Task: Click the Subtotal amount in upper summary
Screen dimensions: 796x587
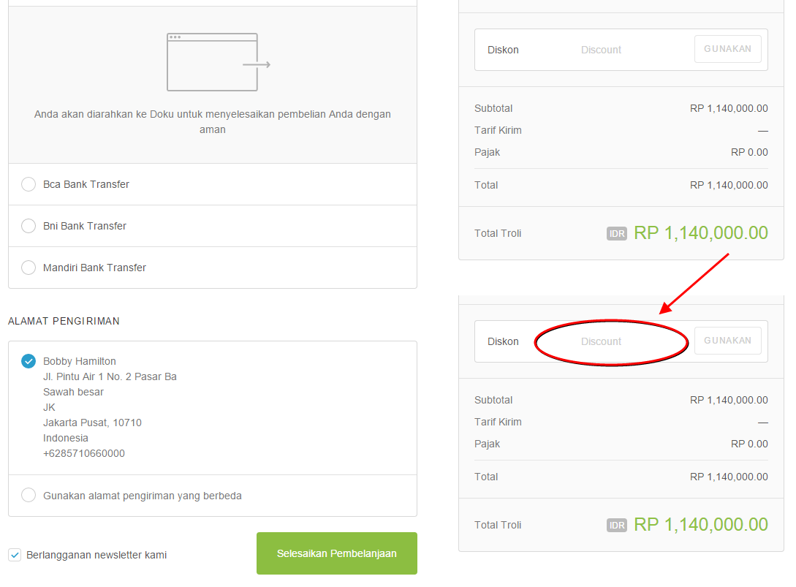Action: [729, 108]
